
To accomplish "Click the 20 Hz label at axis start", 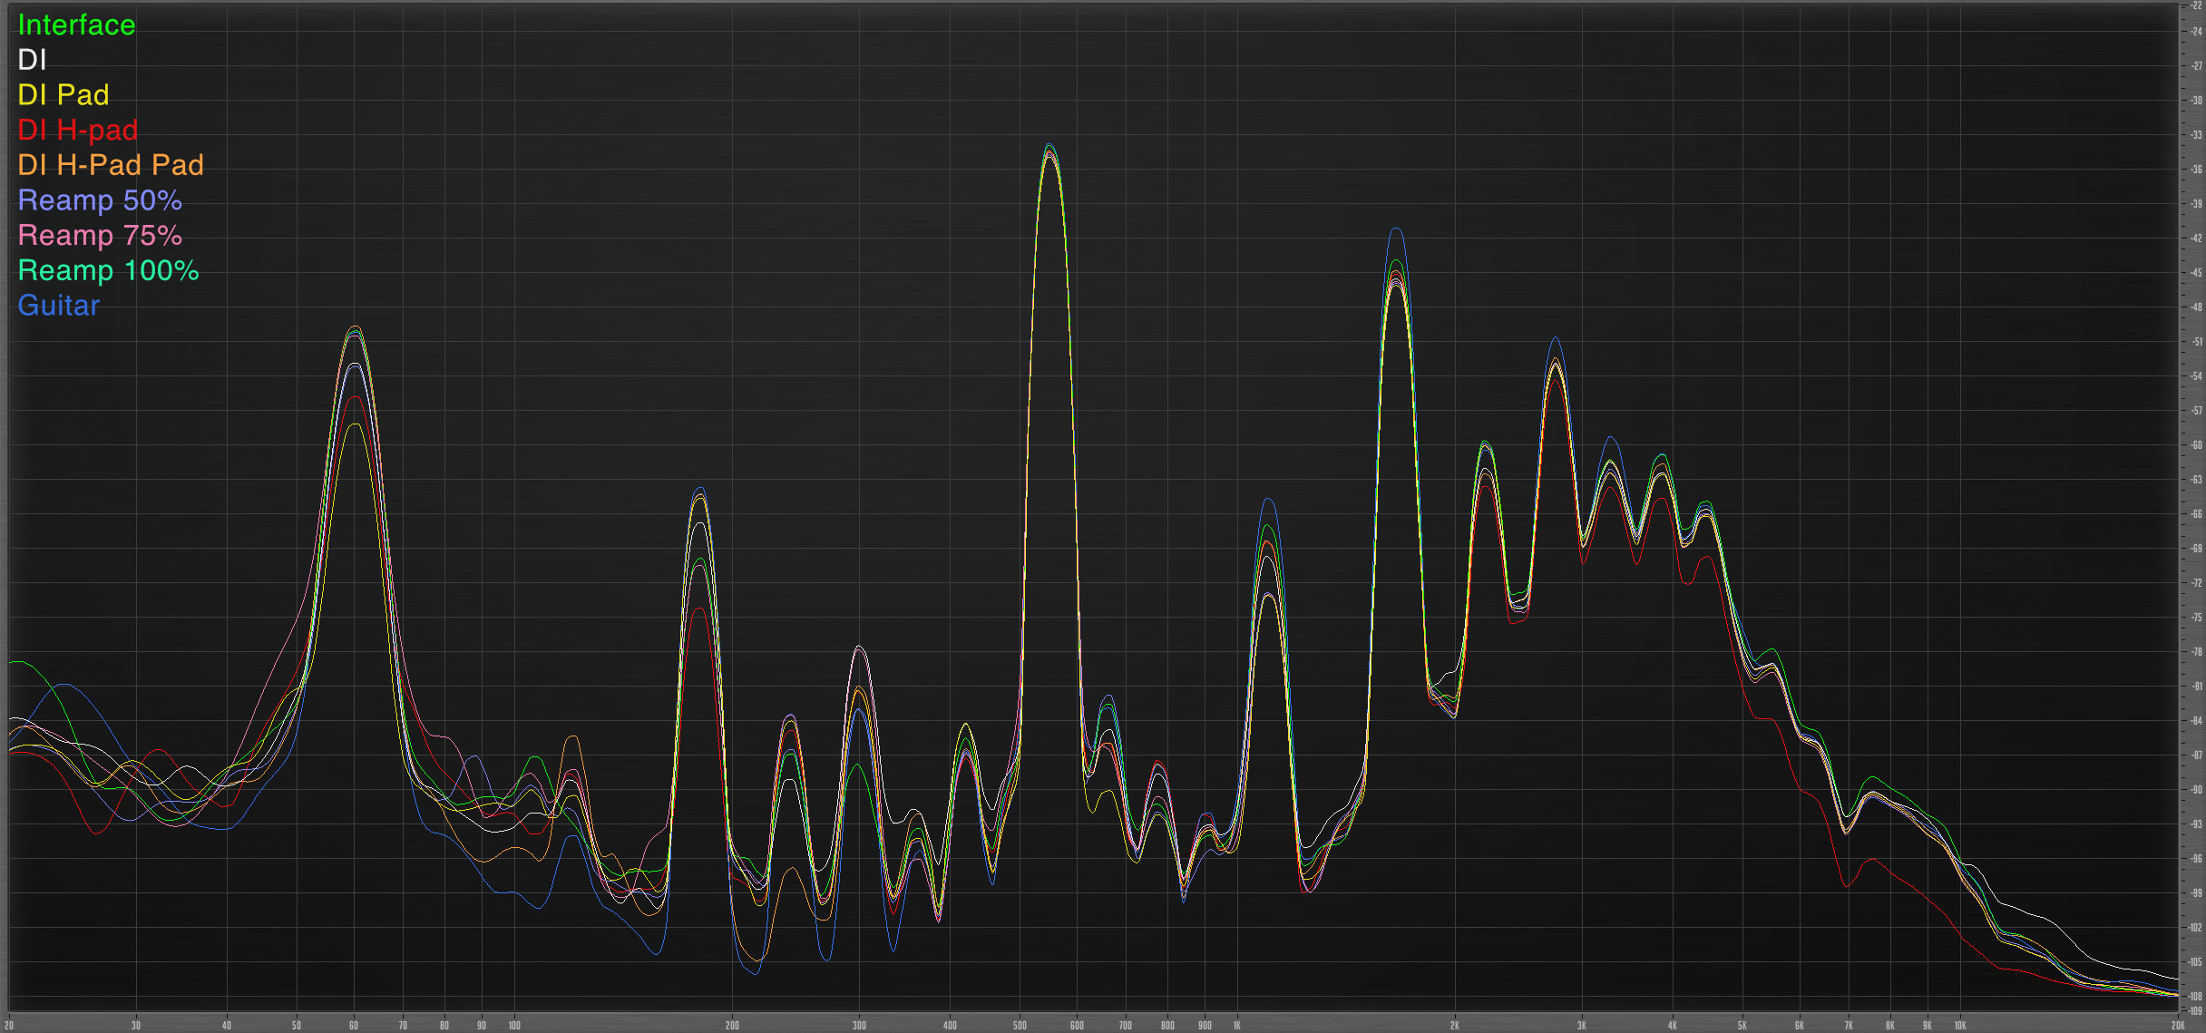I will (9, 1026).
